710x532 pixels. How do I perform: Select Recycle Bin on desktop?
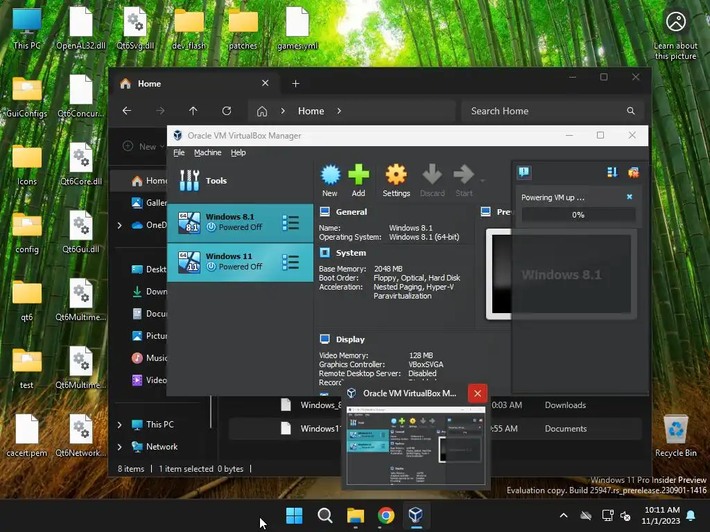click(675, 436)
